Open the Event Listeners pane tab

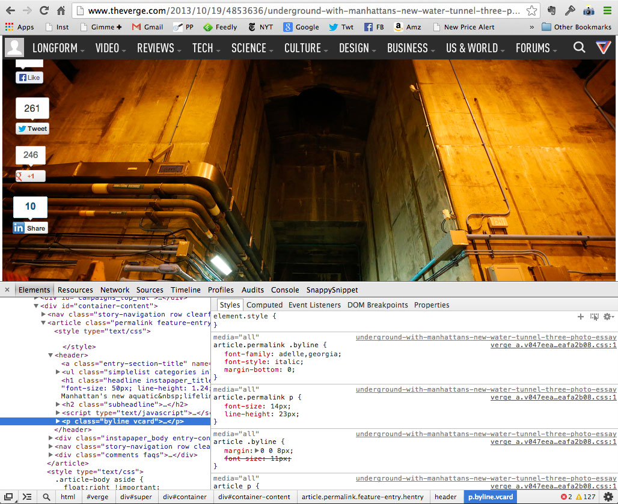(x=314, y=305)
